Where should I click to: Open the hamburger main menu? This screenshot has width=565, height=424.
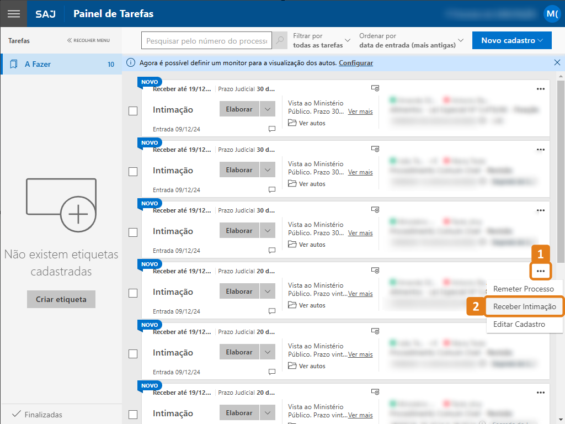pyautogui.click(x=13, y=14)
